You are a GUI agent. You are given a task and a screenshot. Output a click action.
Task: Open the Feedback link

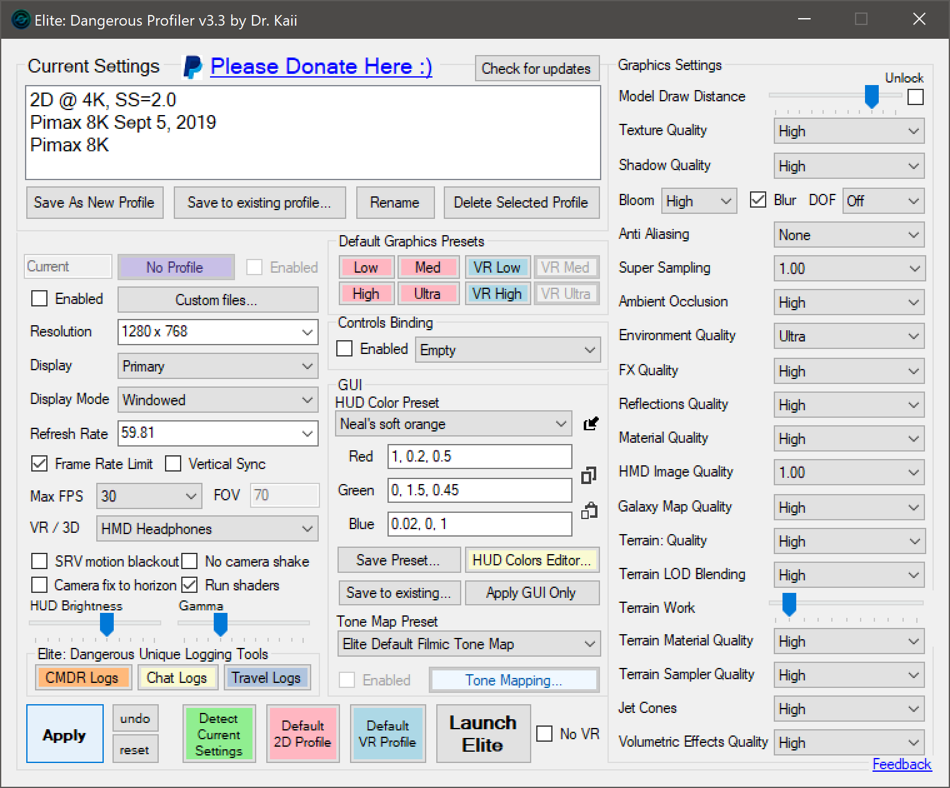902,764
